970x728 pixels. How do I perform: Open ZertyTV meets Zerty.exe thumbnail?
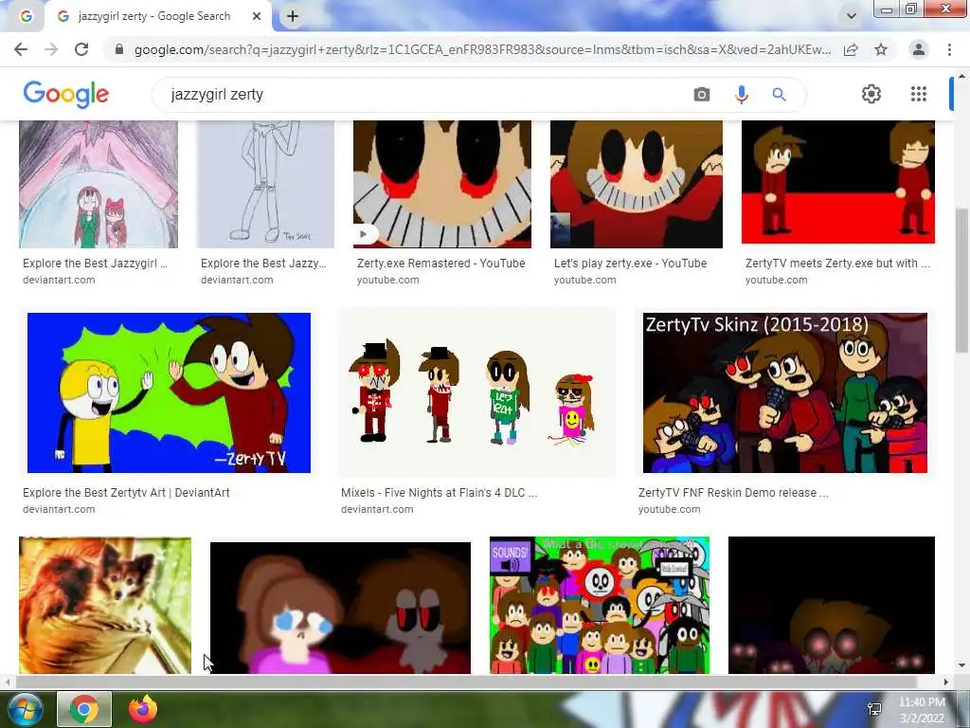pos(838,182)
